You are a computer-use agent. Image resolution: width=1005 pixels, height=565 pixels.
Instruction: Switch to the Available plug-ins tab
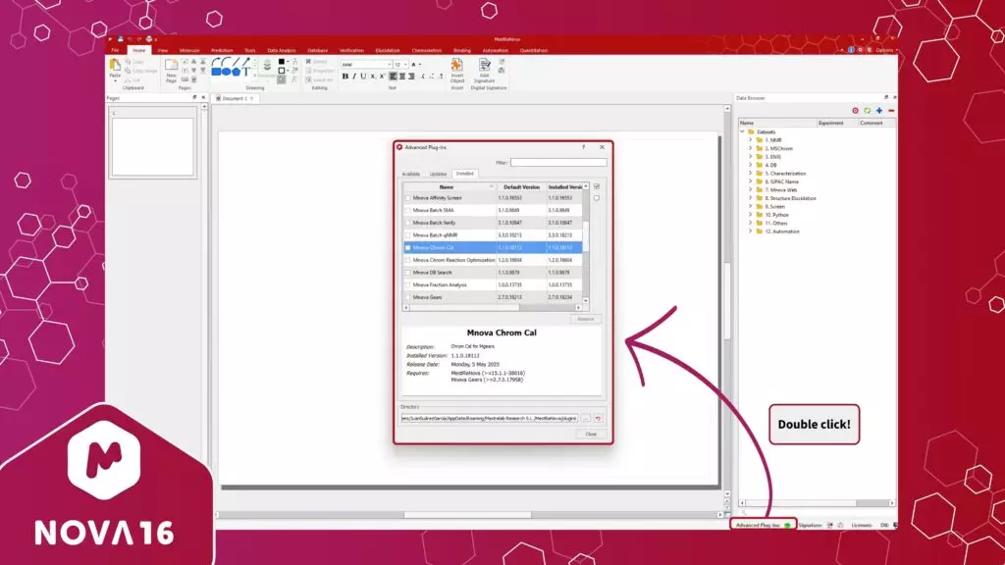click(x=411, y=174)
